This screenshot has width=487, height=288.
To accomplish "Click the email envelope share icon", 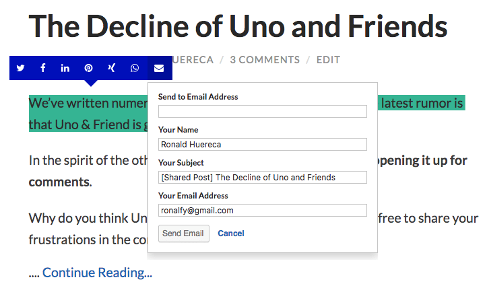I will point(159,68).
